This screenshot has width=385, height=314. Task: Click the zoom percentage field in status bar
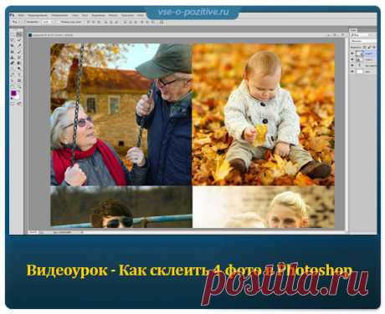pos(33,232)
